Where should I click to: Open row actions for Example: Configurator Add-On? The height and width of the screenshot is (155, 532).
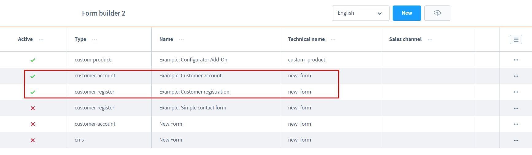pos(516,60)
